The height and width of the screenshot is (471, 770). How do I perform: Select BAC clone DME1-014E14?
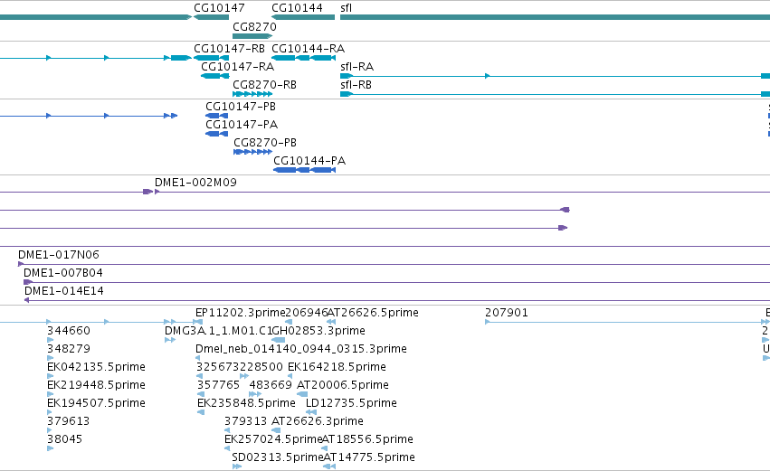click(64, 291)
